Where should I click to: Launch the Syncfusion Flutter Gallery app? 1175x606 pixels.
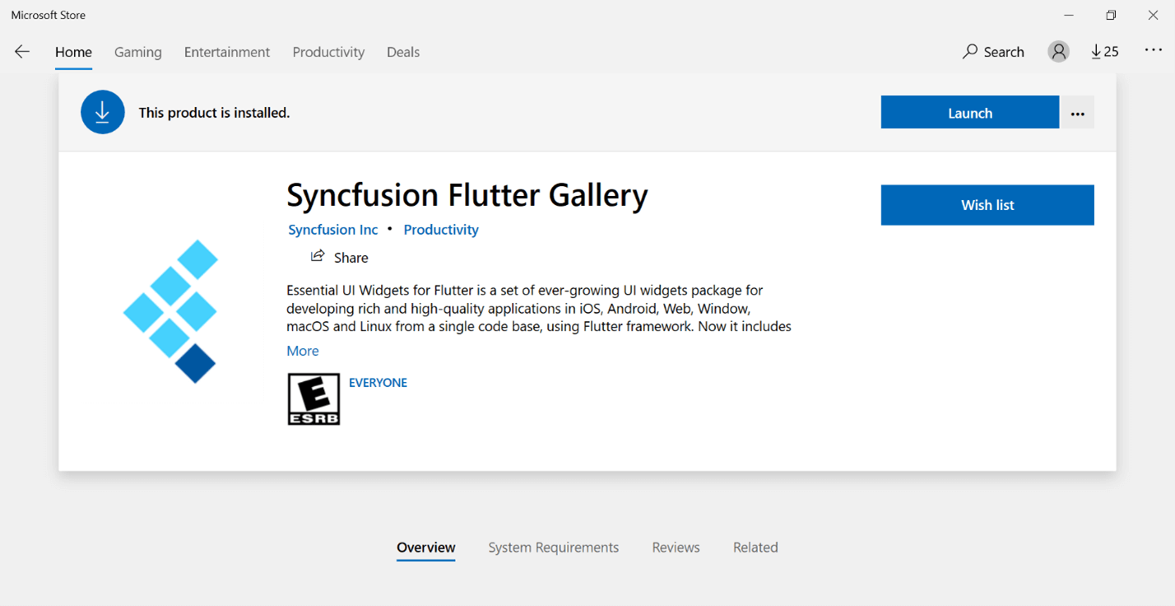pyautogui.click(x=969, y=113)
